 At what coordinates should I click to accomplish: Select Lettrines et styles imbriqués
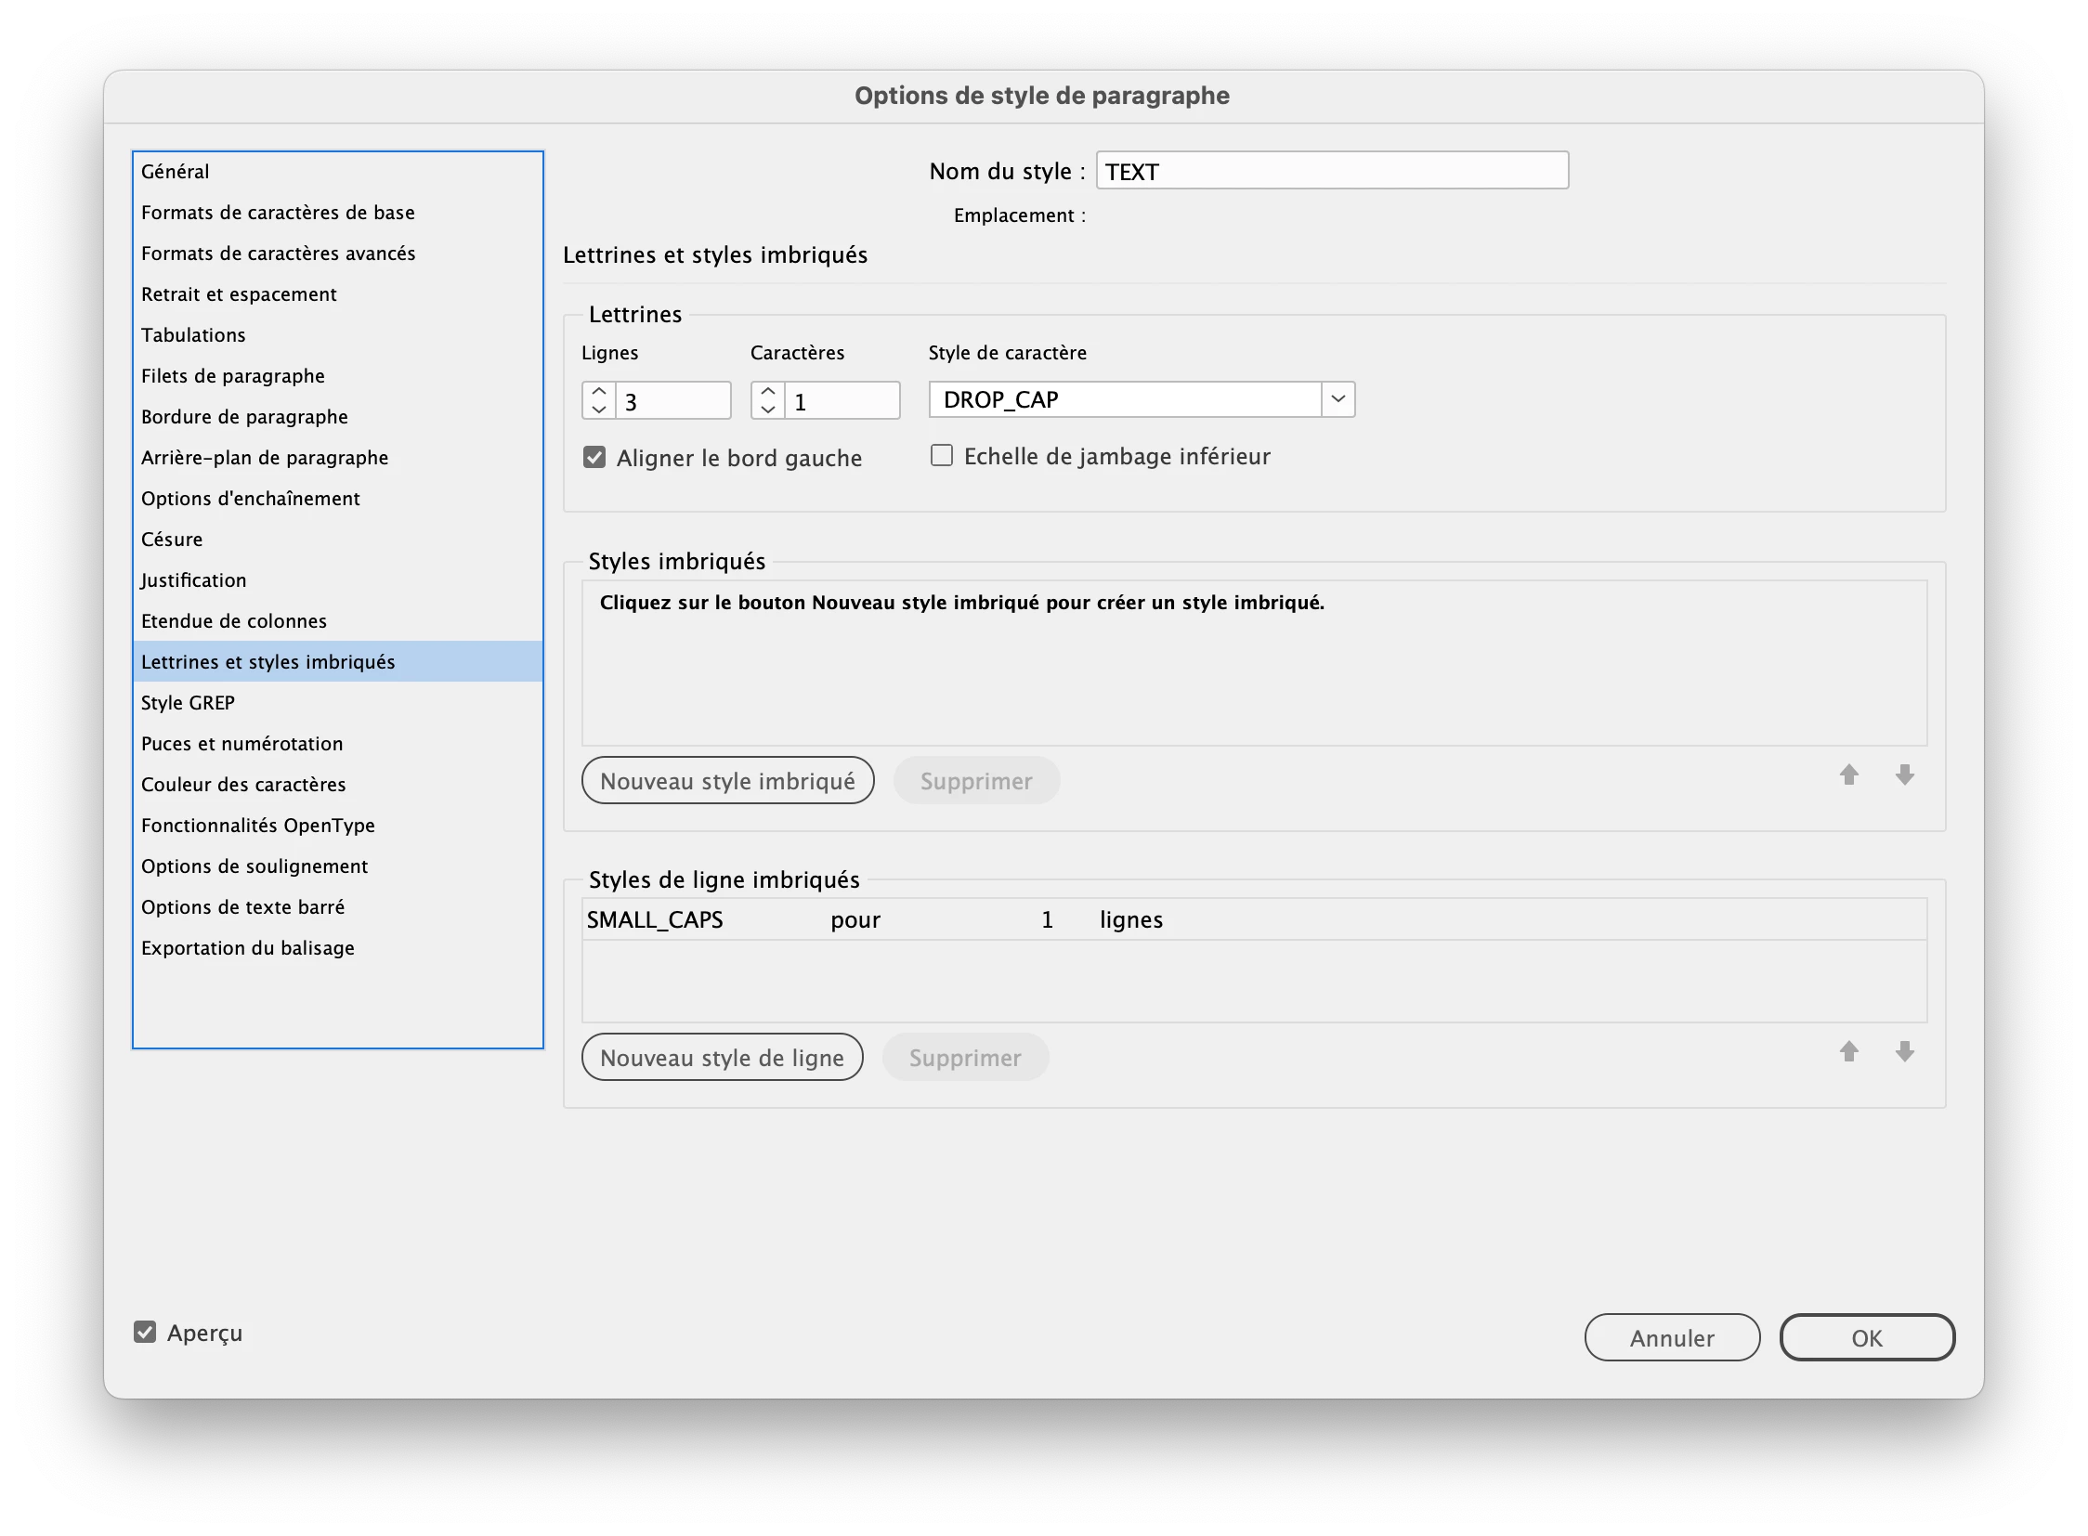click(x=337, y=662)
